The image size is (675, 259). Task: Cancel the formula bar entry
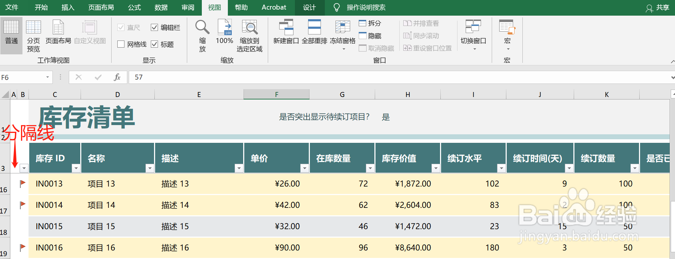79,77
